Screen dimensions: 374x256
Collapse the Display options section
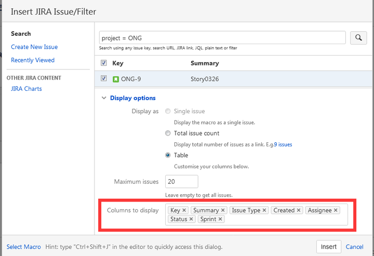click(x=129, y=98)
